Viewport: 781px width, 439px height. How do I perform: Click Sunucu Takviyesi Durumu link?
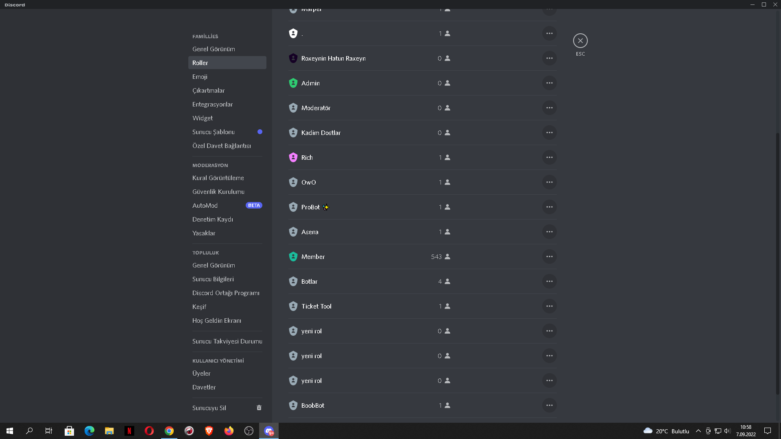tap(227, 341)
